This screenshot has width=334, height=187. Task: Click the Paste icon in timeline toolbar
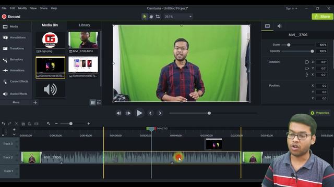pos(30,124)
